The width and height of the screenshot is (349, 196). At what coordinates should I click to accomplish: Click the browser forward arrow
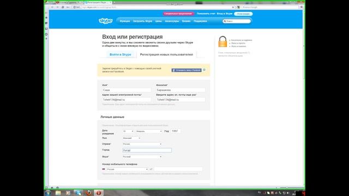(57, 7)
